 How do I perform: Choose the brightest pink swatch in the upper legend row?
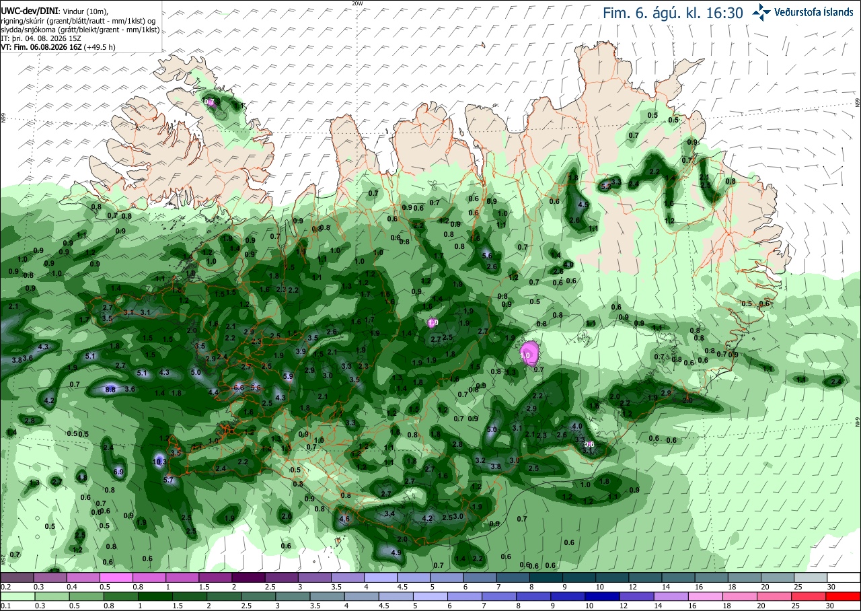tap(116, 577)
